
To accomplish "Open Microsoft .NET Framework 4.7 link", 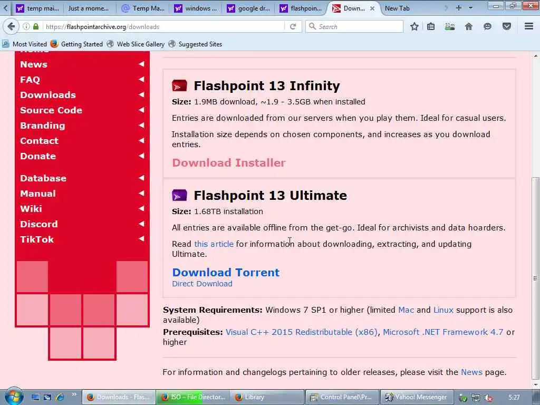I will (x=443, y=332).
